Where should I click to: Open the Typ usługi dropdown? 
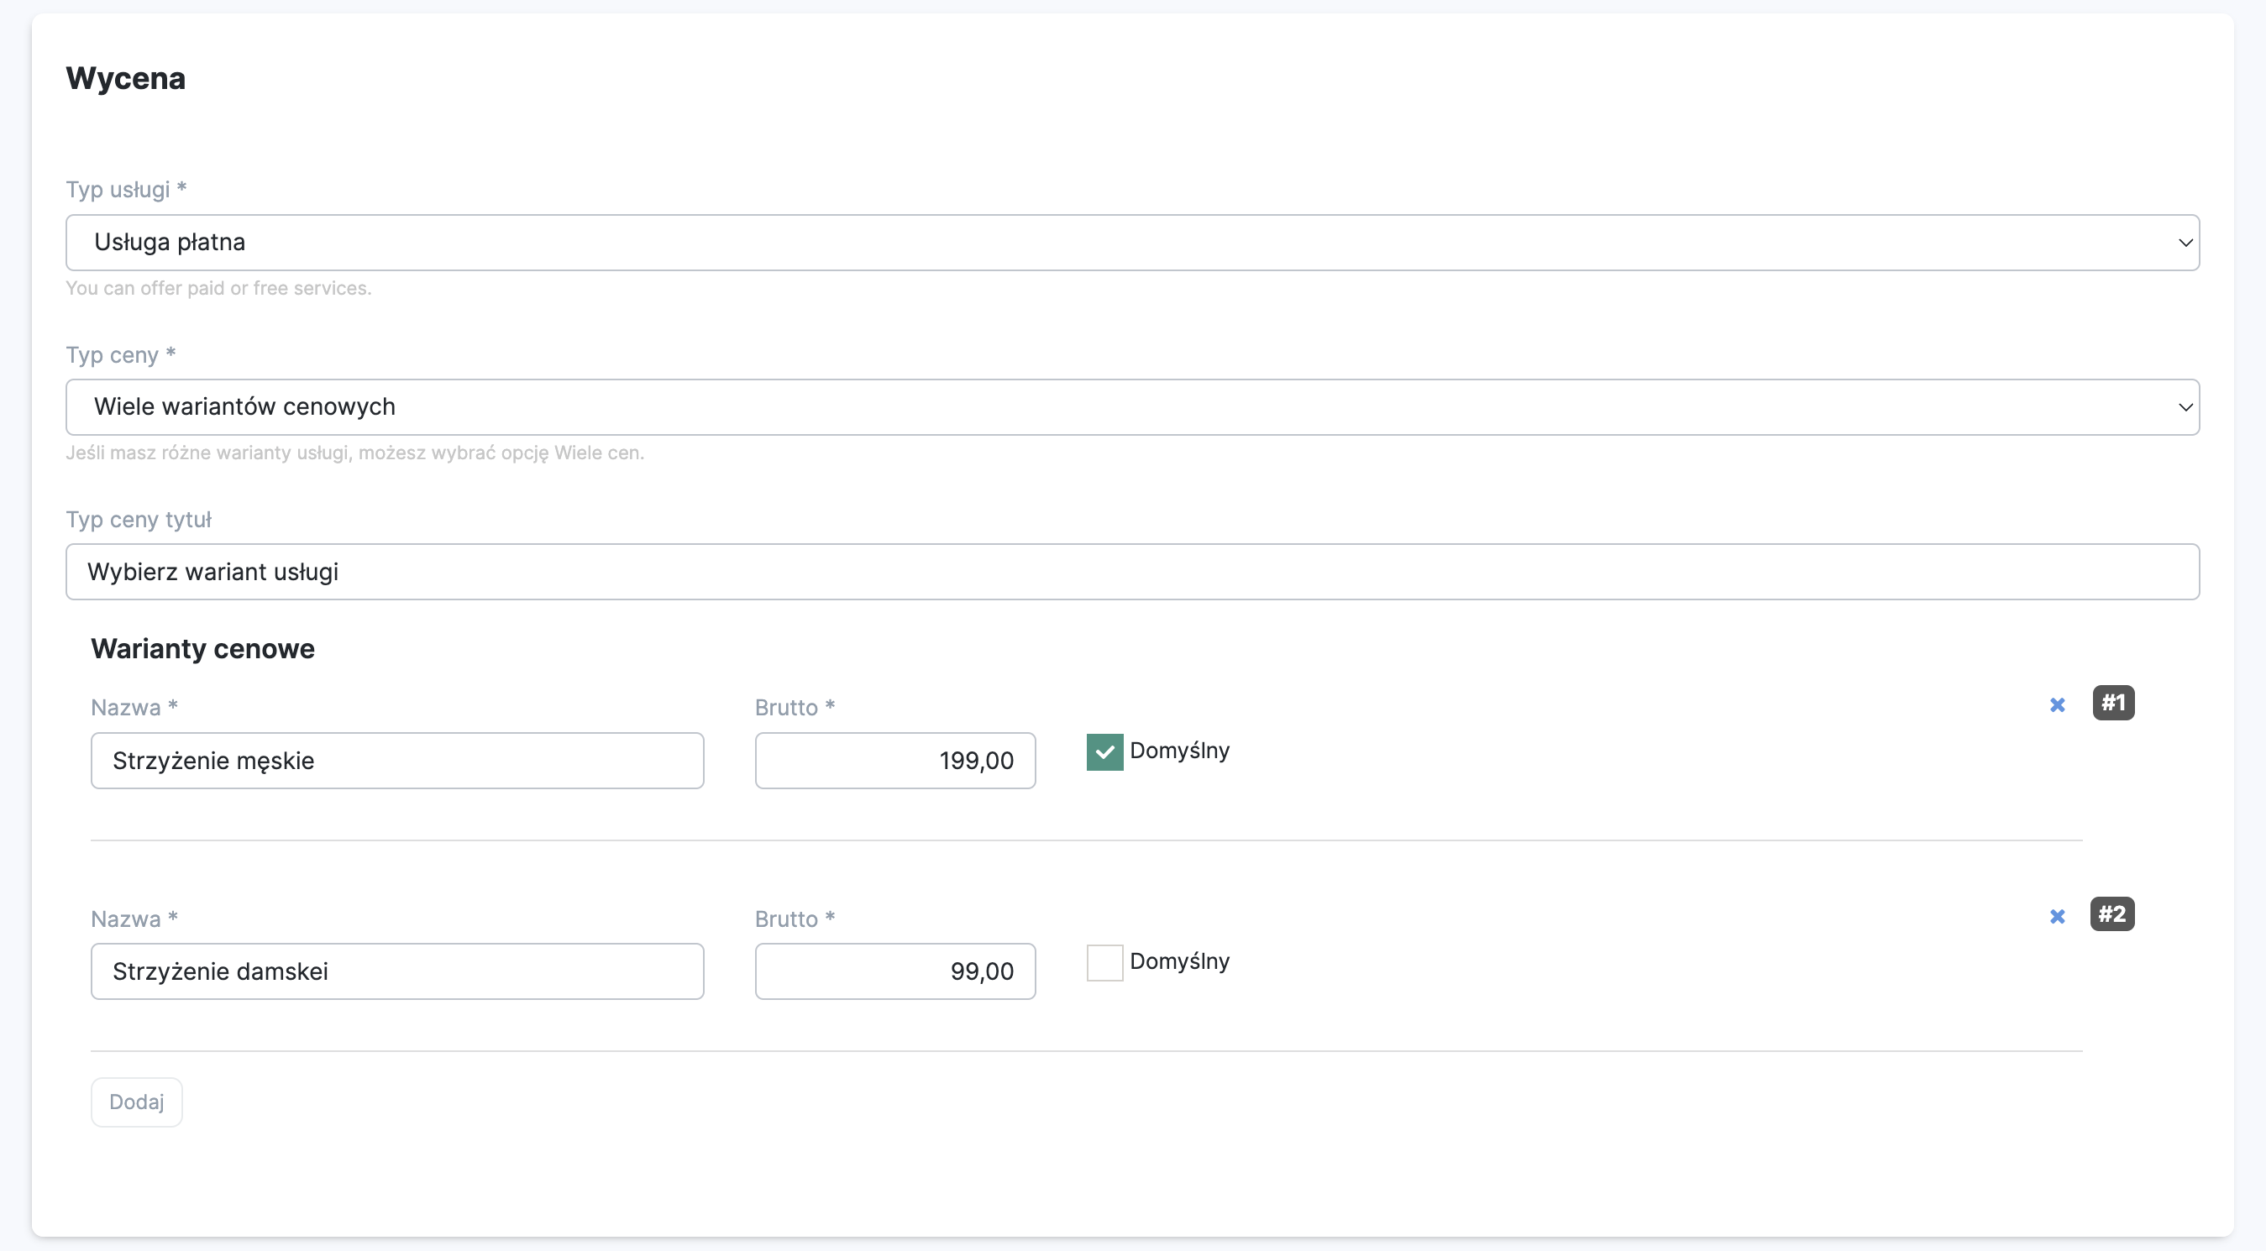[1132, 243]
